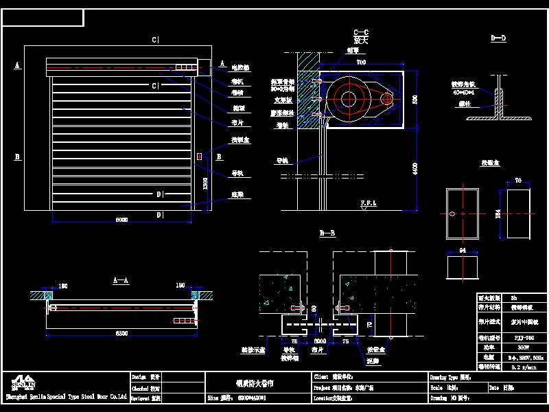Click the Date field in the title block

(517, 387)
